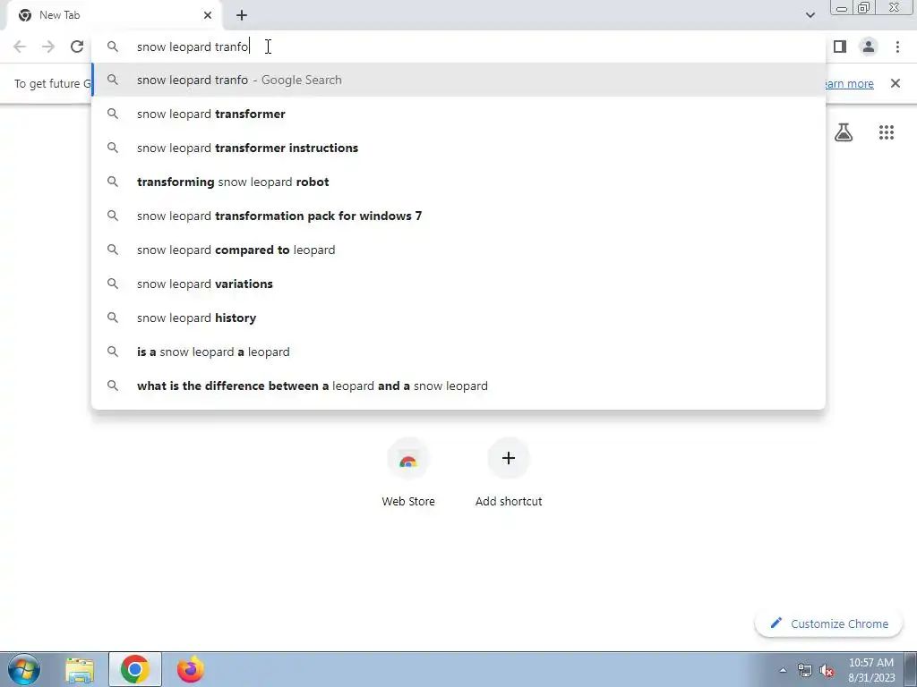This screenshot has height=687, width=917.
Task: Click the back navigation arrow
Action: coord(20,47)
